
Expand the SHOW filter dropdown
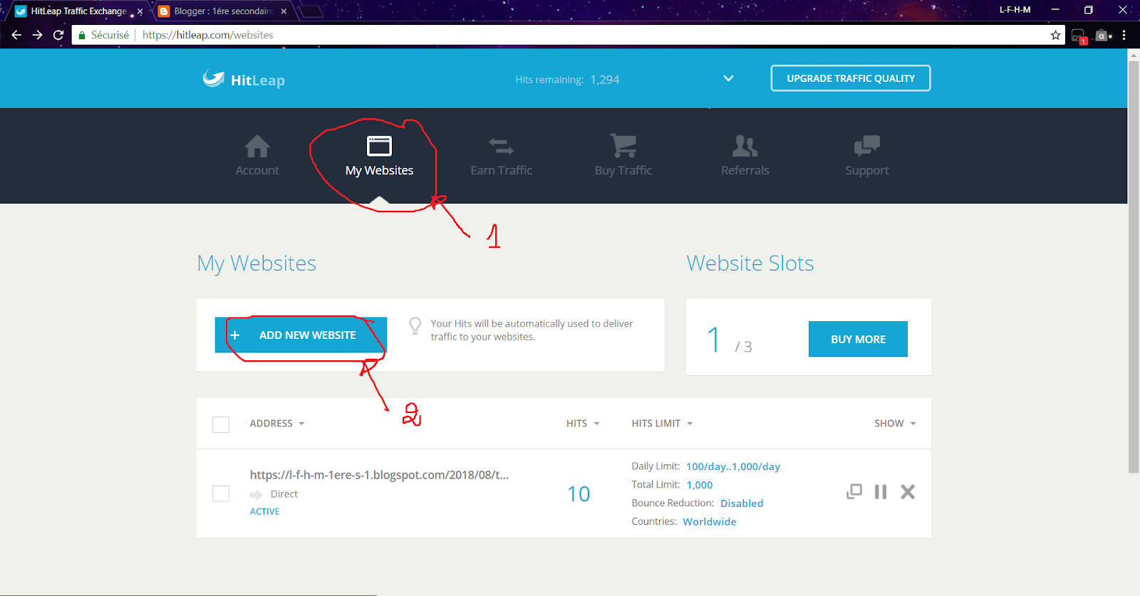(895, 423)
